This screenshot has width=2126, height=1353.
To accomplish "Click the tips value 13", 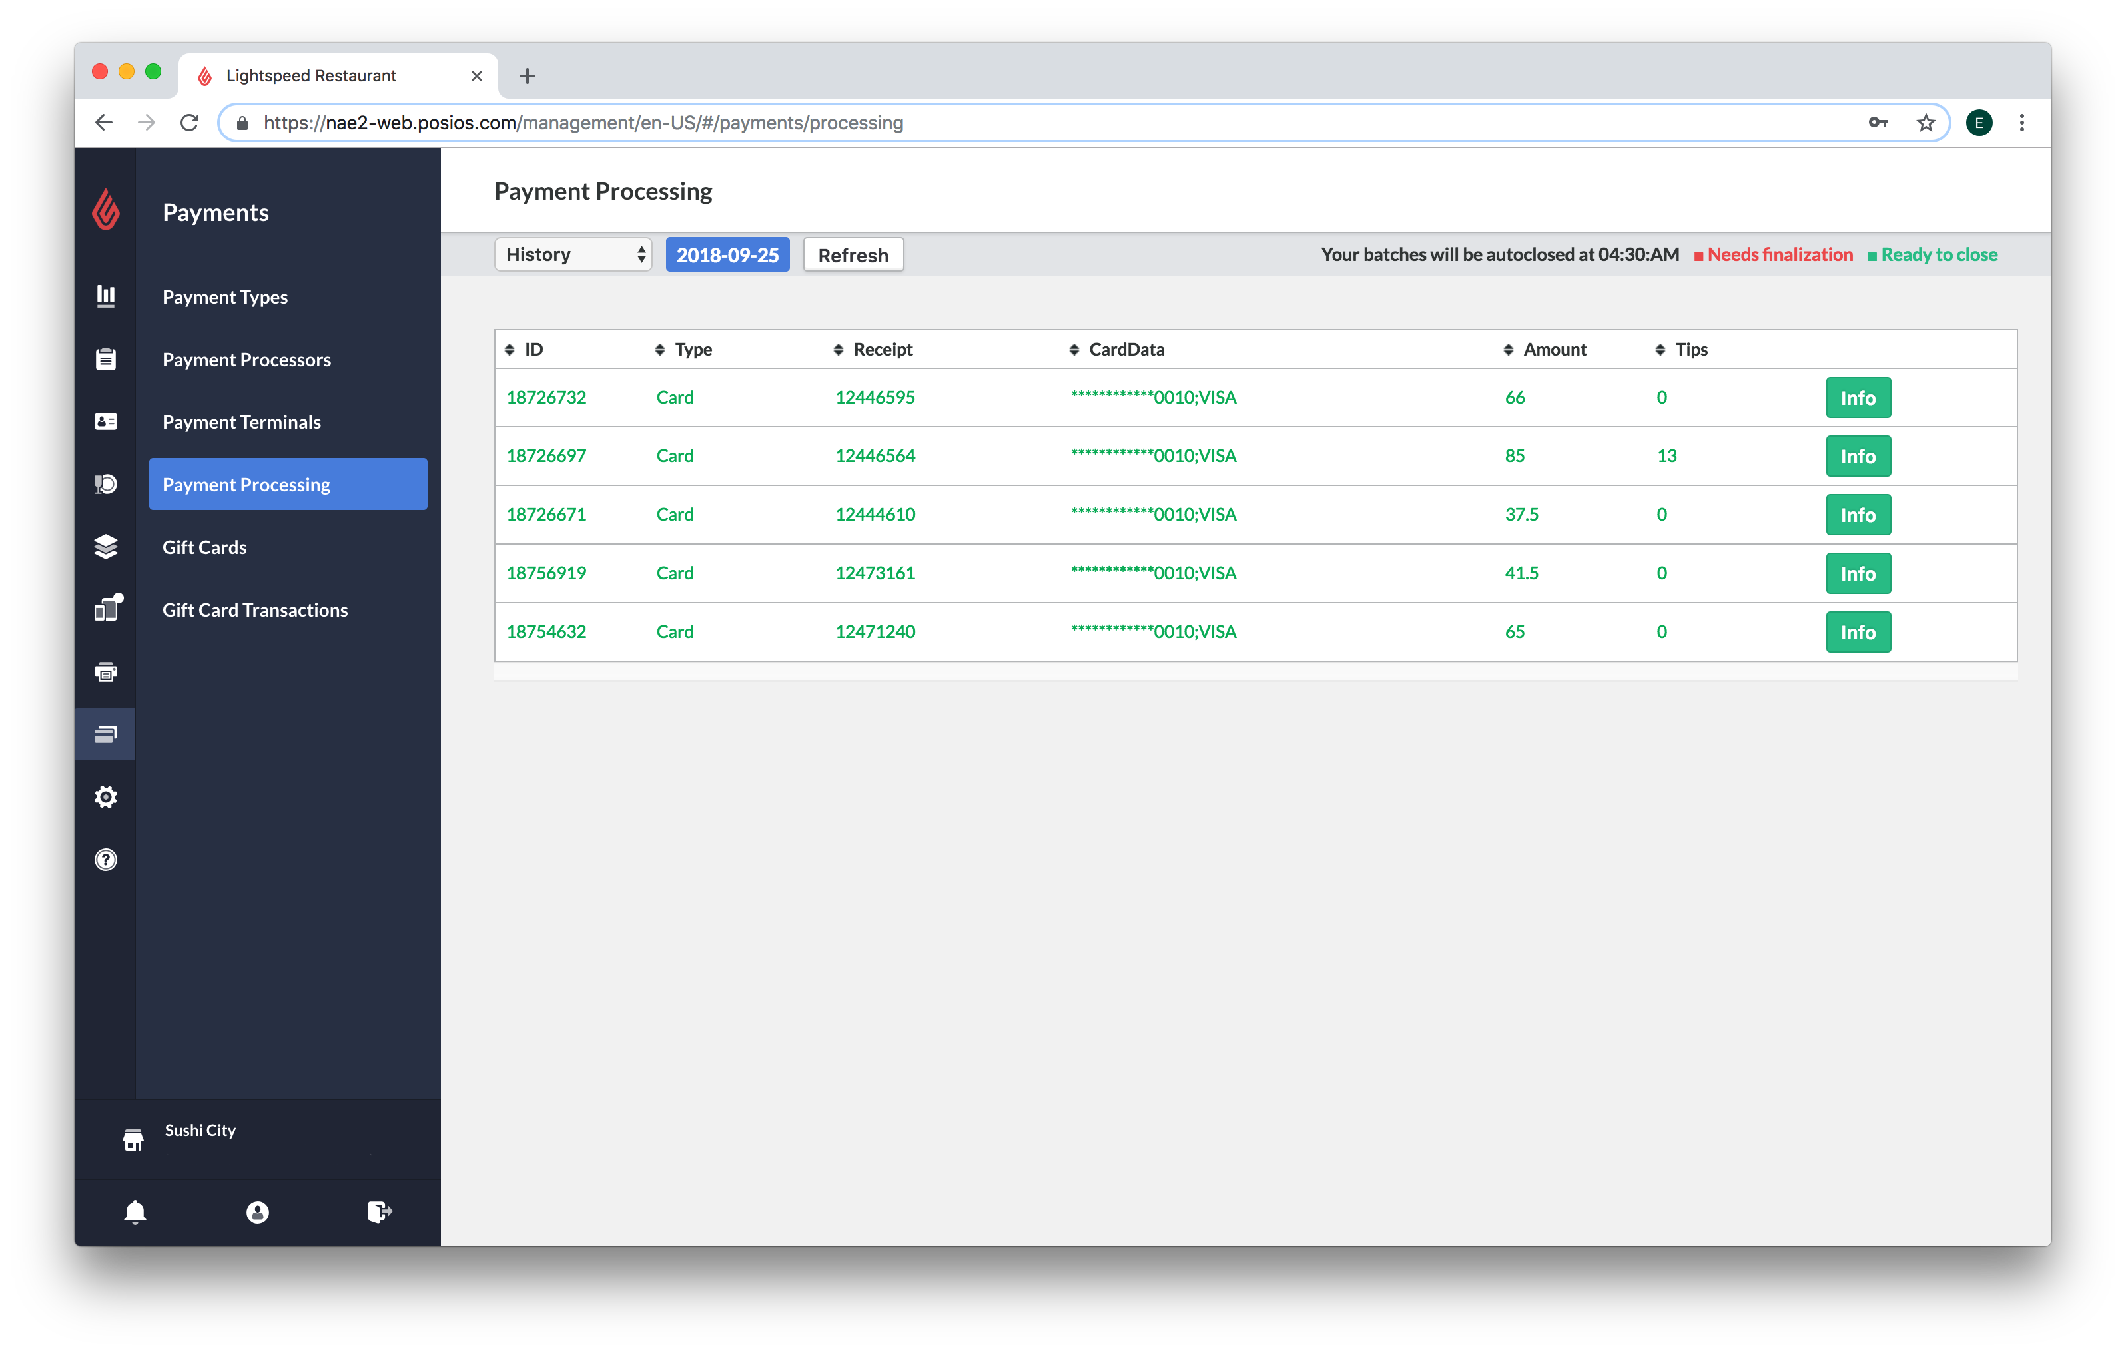I will click(x=1666, y=455).
